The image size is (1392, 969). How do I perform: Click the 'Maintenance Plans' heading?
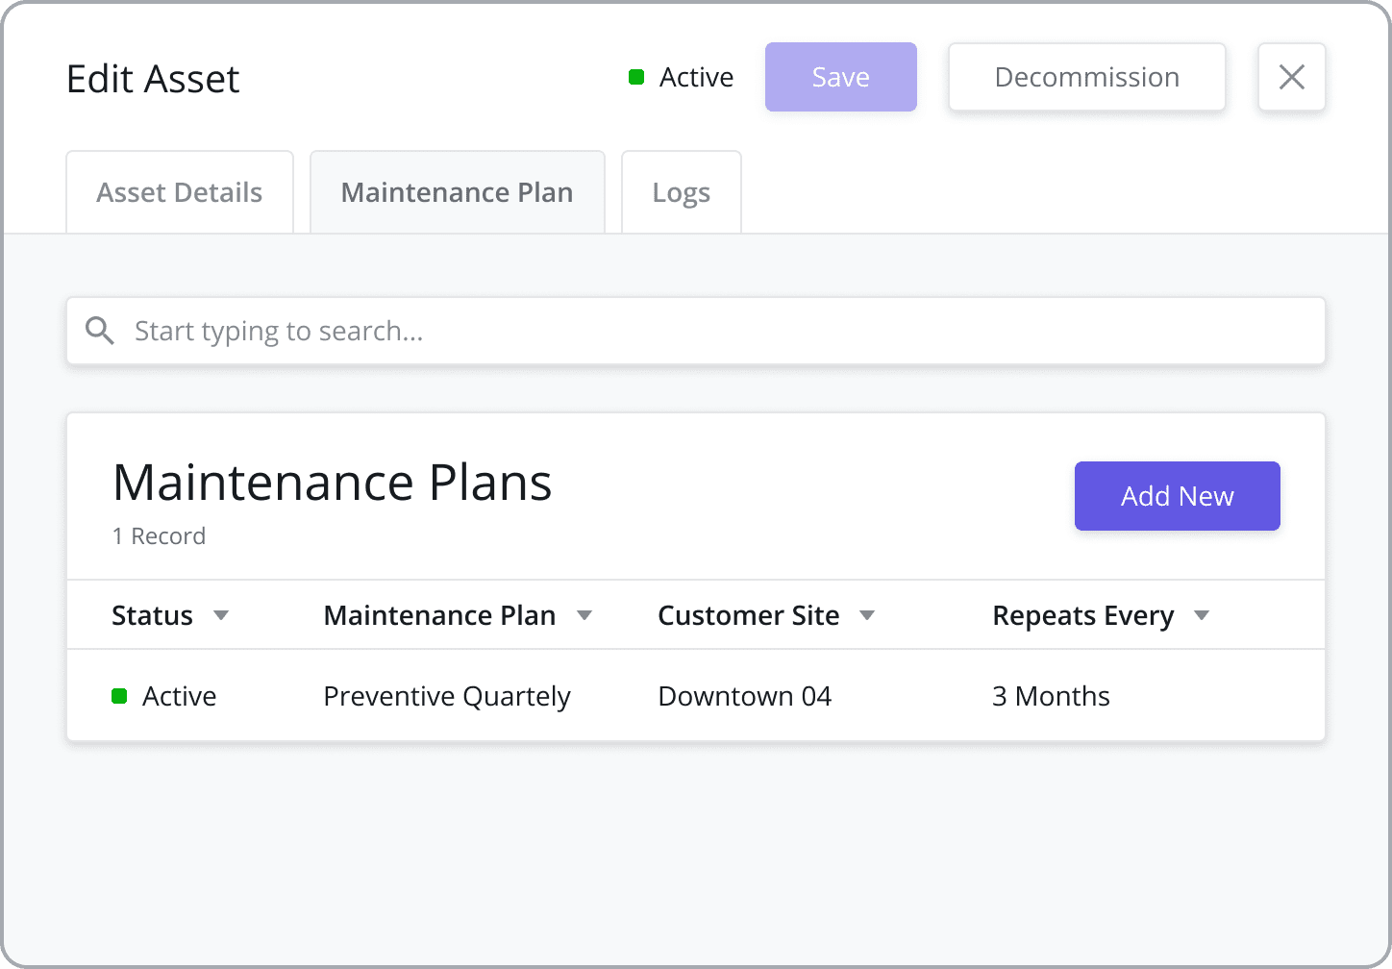tap(333, 482)
